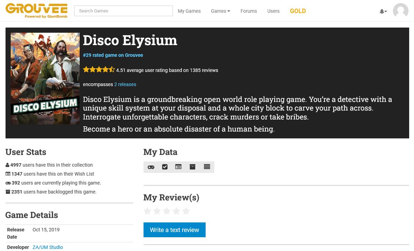Rate the game five stars in My Review(s)
Screen dimensions: 414x251
(x=186, y=211)
